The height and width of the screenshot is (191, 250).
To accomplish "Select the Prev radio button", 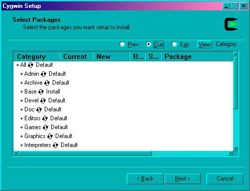I will 122,44.
